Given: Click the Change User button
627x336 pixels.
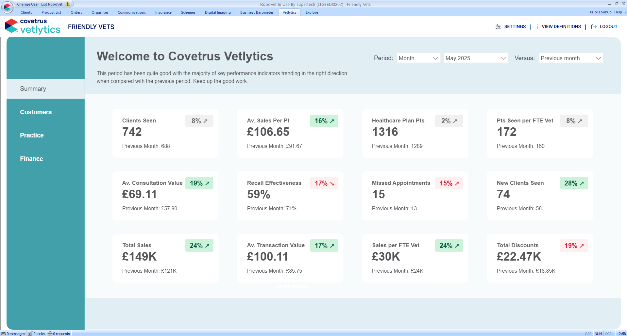Looking at the screenshot, I should point(27,4).
